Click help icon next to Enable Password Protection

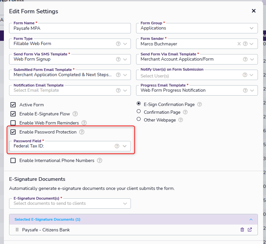pos(82,132)
